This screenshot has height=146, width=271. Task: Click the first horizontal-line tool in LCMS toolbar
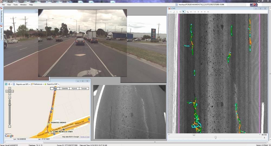point(170,12)
